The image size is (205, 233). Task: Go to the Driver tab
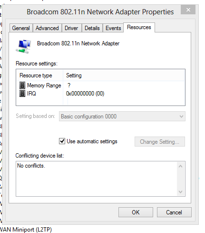(x=71, y=28)
